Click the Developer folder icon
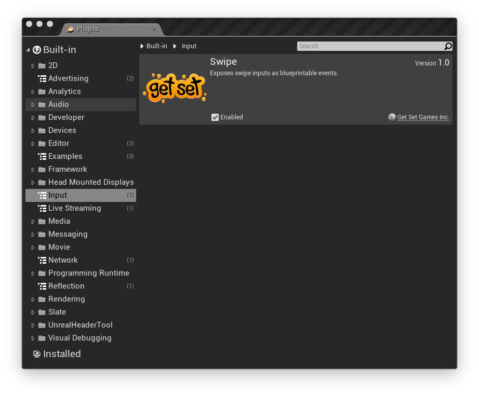This screenshot has height=395, width=479. pos(42,117)
